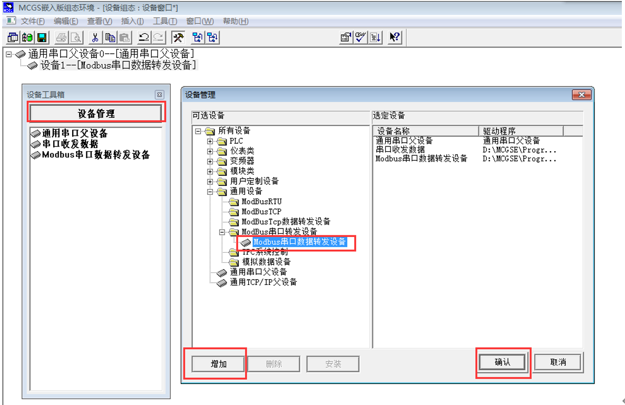Open the 帮助(H) menu
Screen dimensions: 625x405
tap(236, 21)
